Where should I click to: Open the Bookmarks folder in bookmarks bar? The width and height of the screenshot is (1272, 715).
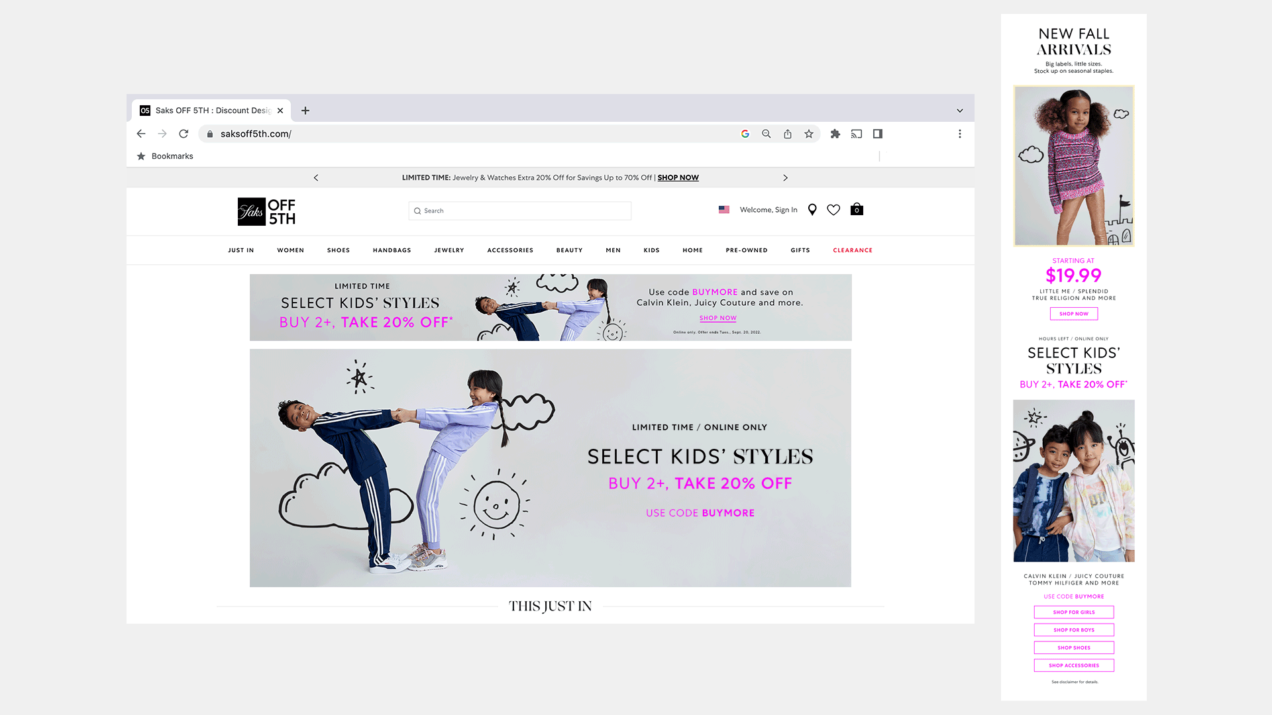point(165,156)
